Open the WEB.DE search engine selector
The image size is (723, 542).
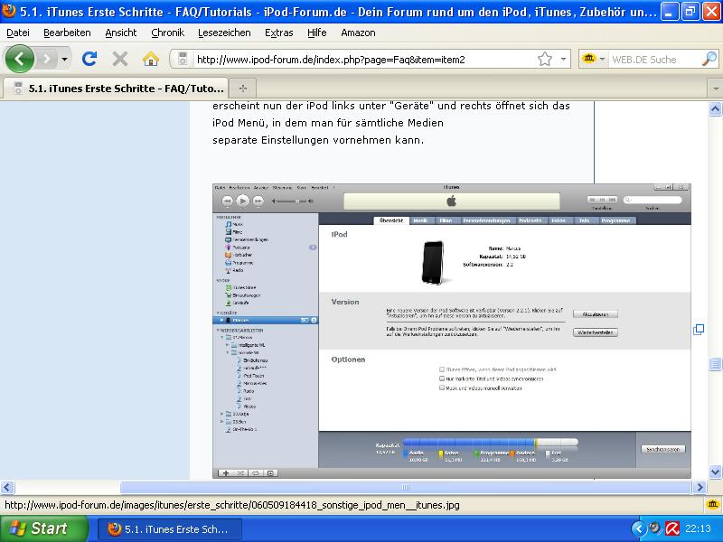click(593, 59)
